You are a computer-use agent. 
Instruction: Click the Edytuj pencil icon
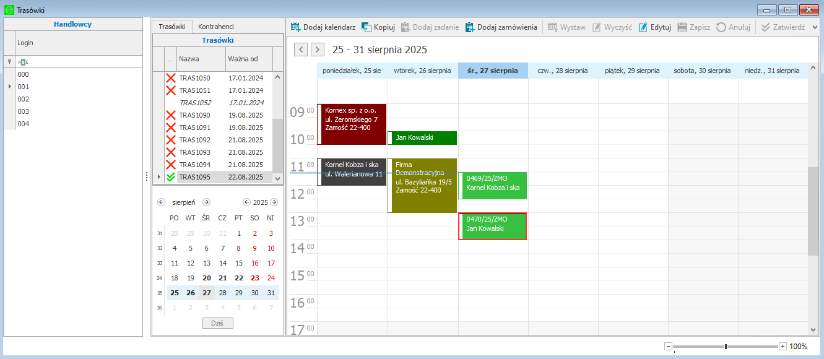click(644, 27)
